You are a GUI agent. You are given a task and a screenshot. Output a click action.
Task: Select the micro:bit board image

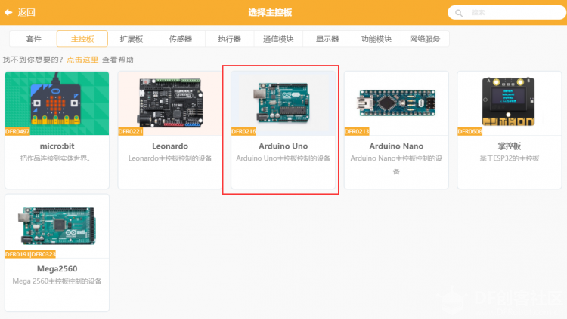pos(57,103)
